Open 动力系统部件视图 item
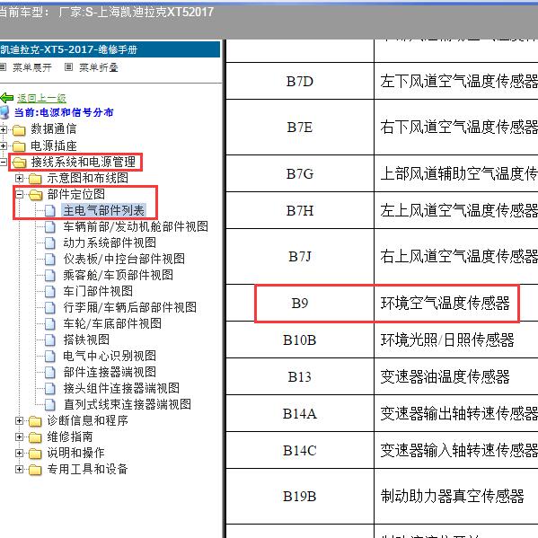Viewport: 538px width, 538px height. (110, 243)
